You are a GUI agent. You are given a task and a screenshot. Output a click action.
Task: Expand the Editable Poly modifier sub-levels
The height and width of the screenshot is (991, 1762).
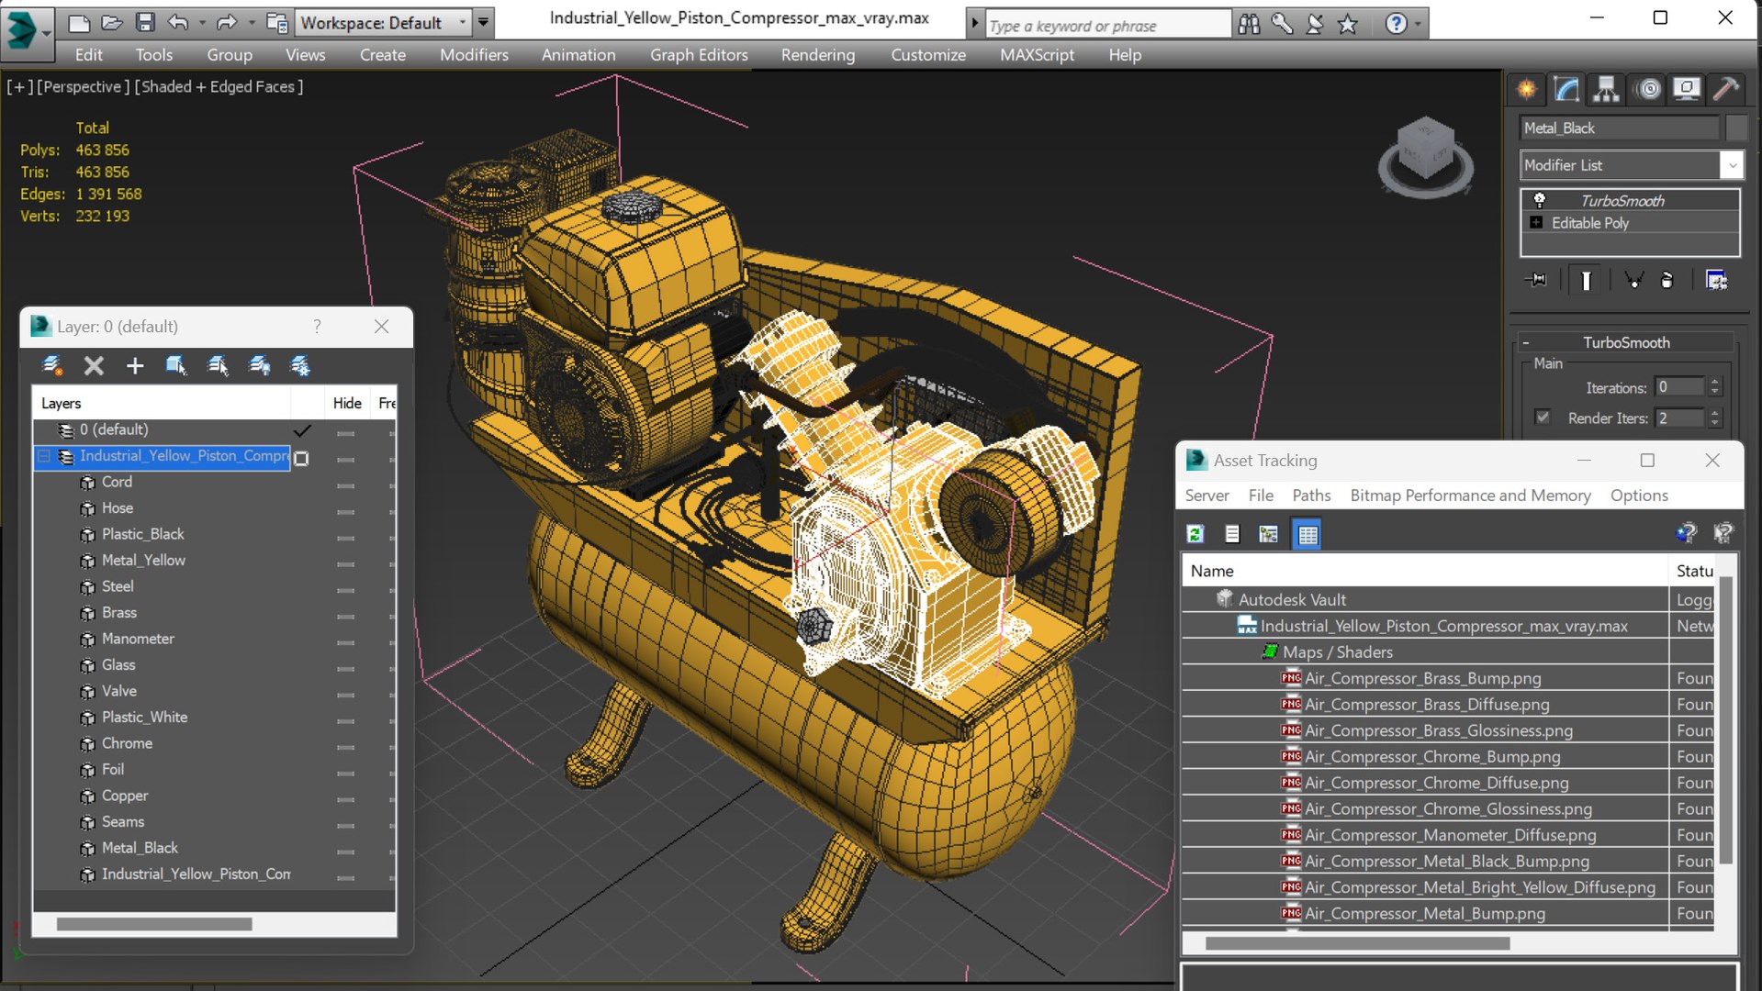coord(1536,223)
